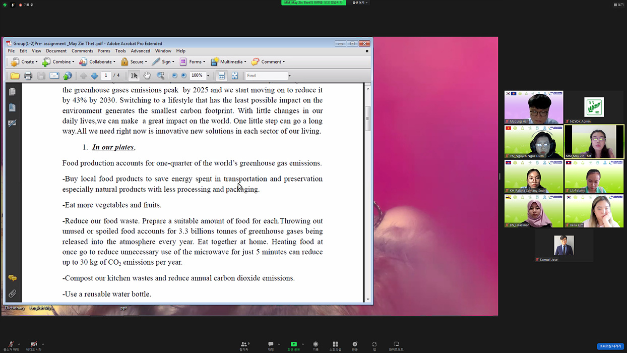
Task: Click the leave breakout room button
Action: pyautogui.click(x=610, y=346)
